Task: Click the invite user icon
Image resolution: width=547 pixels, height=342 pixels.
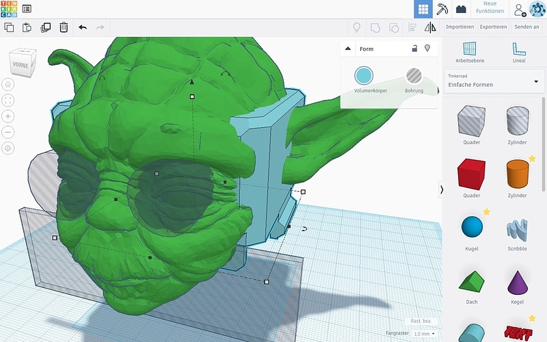Action: tap(520, 10)
